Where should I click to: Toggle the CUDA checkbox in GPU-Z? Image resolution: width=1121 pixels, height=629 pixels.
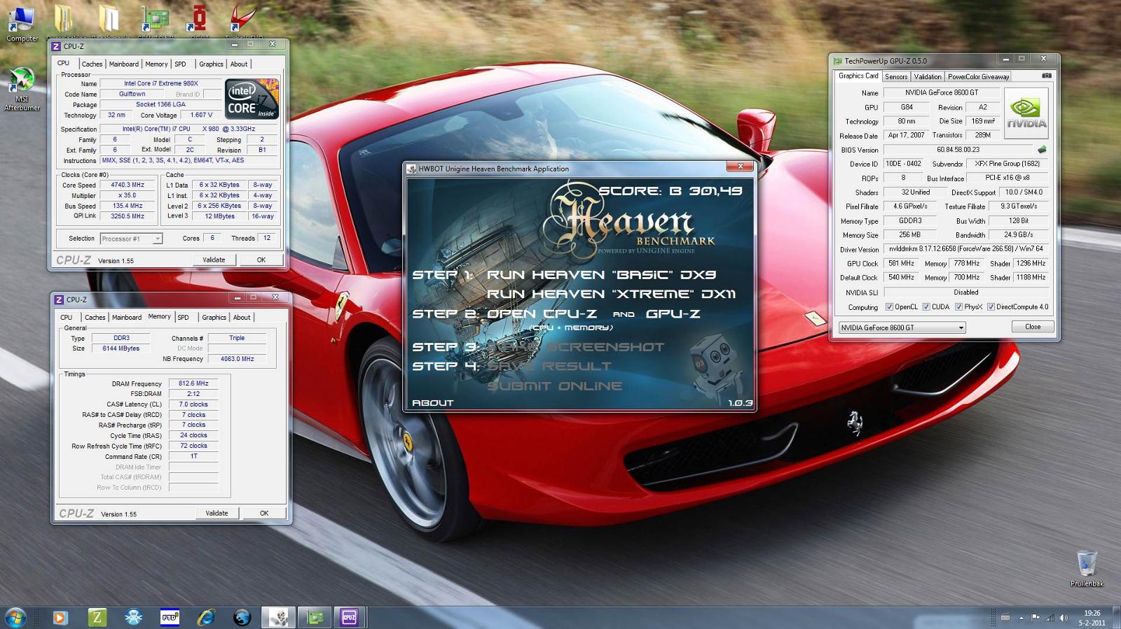click(x=926, y=306)
